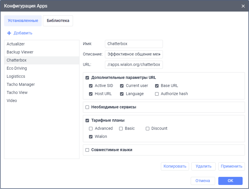Enable the Advanced billing plan checkbox
This screenshot has height=189, width=249.
click(91, 129)
